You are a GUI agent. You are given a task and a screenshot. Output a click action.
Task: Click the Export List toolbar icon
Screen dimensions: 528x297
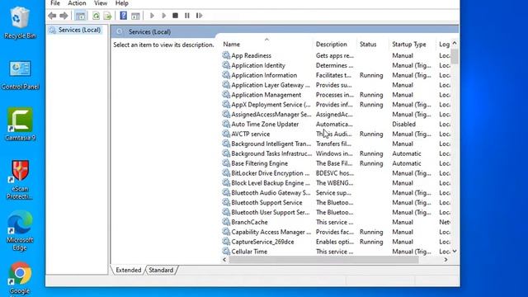pos(107,16)
